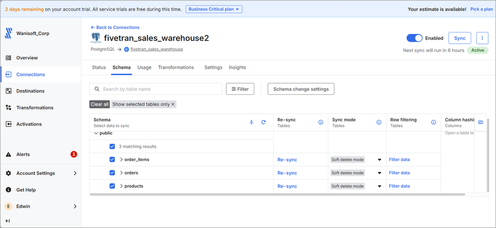
Task: Open sync mode dropdown for products
Action: pos(379,186)
